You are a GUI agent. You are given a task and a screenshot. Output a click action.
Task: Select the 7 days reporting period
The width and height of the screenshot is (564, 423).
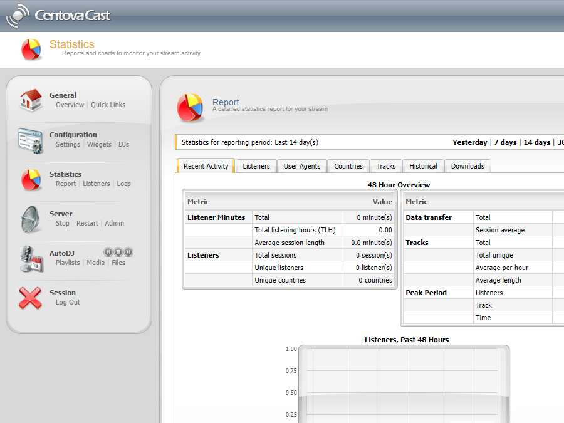505,142
